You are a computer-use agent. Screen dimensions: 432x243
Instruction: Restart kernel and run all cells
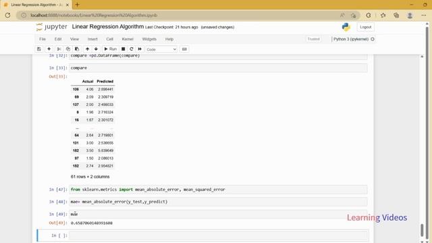[140, 49]
